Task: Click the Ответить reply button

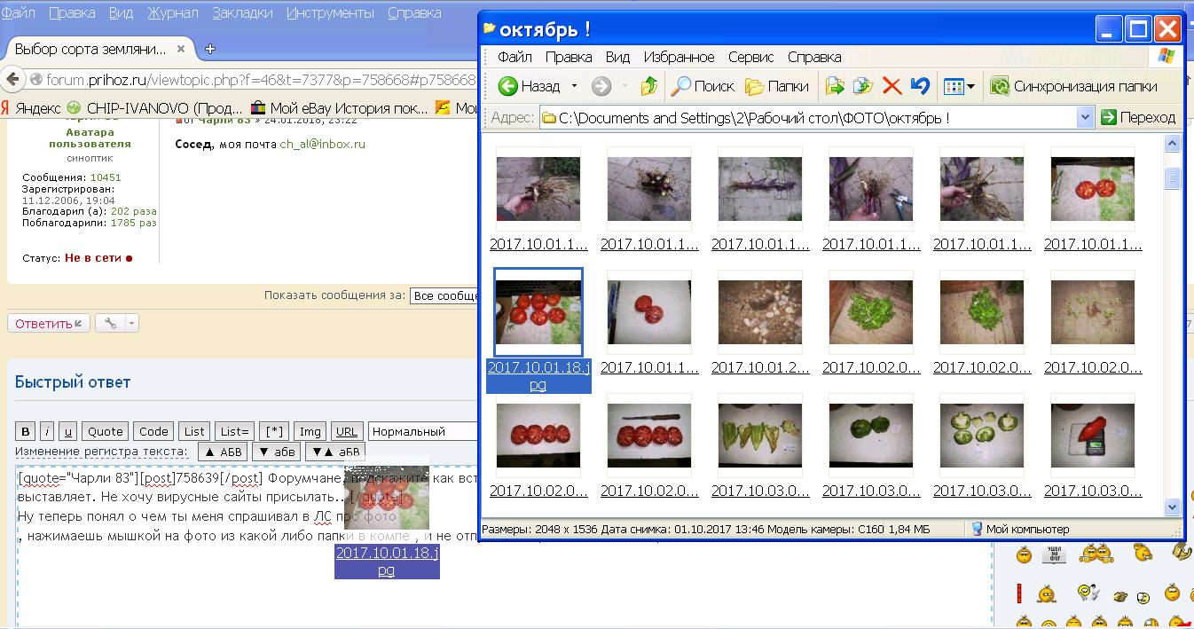Action: click(48, 324)
